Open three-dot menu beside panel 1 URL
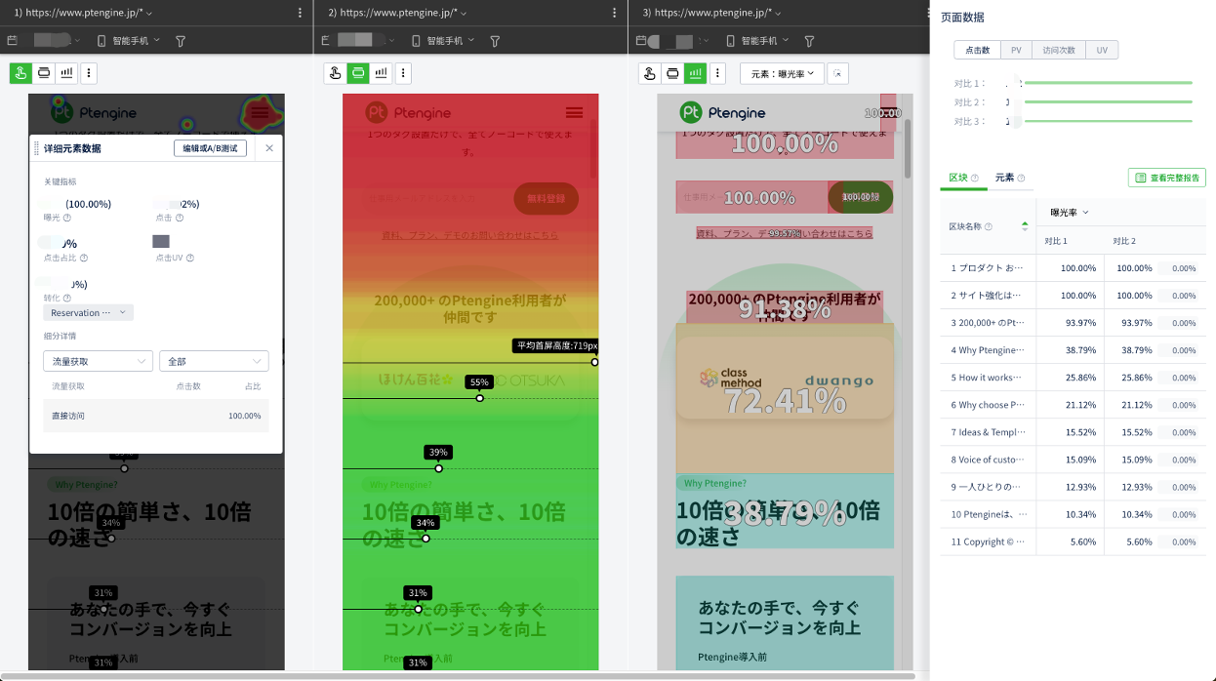This screenshot has width=1216, height=681. click(x=300, y=13)
